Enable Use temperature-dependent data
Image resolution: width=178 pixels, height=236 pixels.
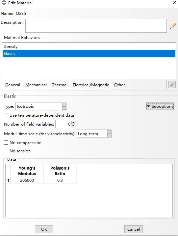tap(6, 115)
